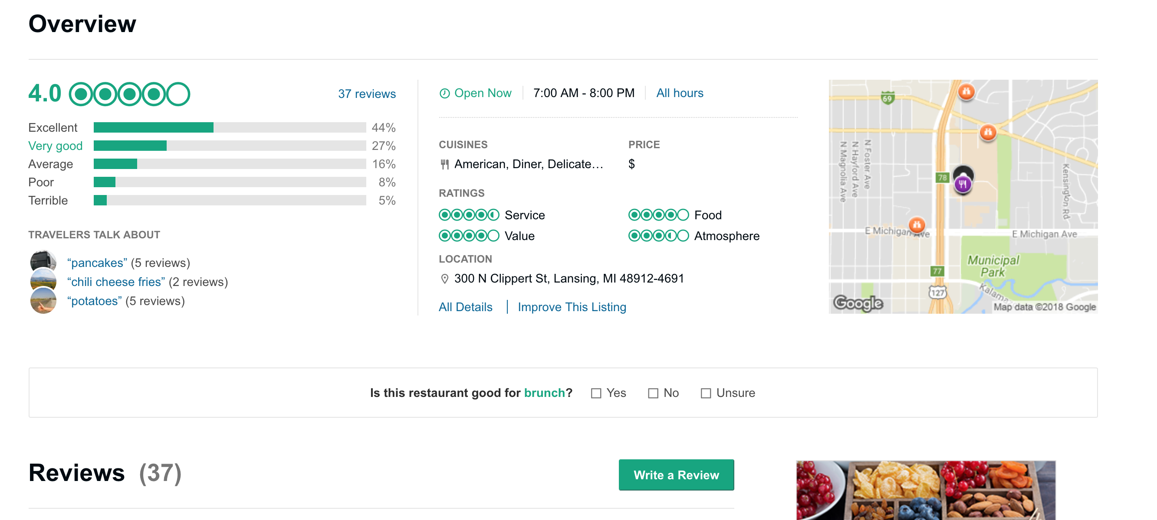Check No for good for brunch
The width and height of the screenshot is (1157, 520).
pos(653,393)
